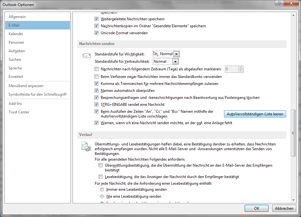This screenshot has width=301, height=217.
Task: Click the vertical scrollbar thumb
Action: tap(293, 133)
